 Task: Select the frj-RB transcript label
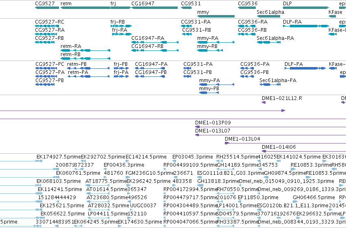118,22
